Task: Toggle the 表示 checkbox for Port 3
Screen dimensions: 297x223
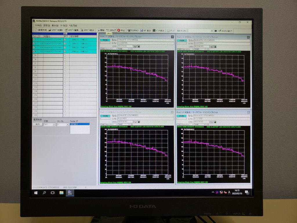Action: (x=65, y=47)
